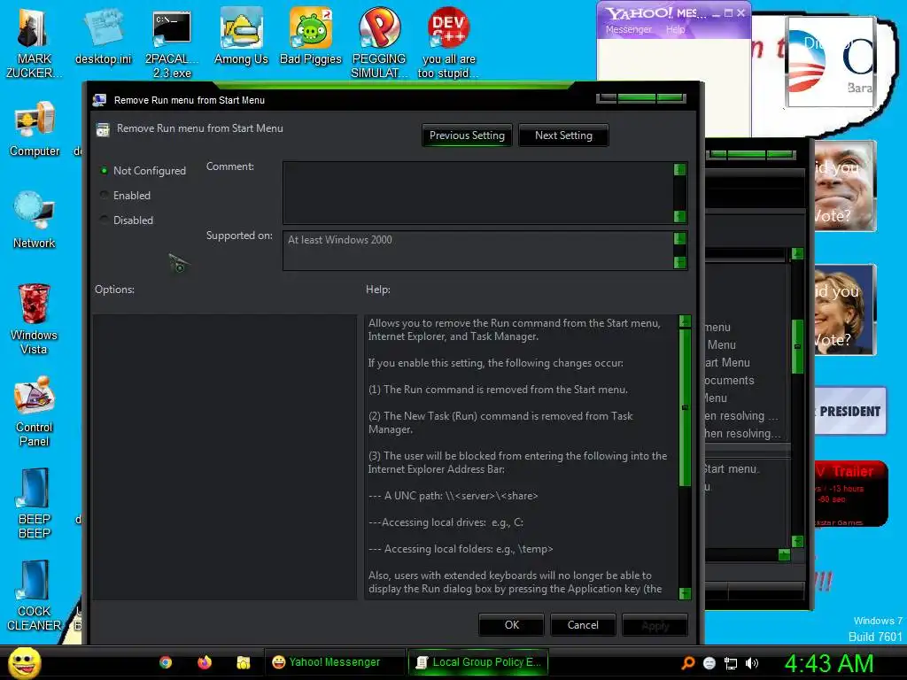The image size is (907, 680).
Task: Click the Comment box scroll down arrow
Action: [679, 216]
